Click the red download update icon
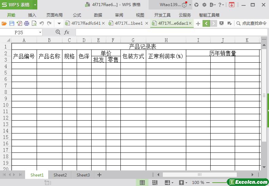The width and height of the screenshot is (269, 186). (232, 5)
